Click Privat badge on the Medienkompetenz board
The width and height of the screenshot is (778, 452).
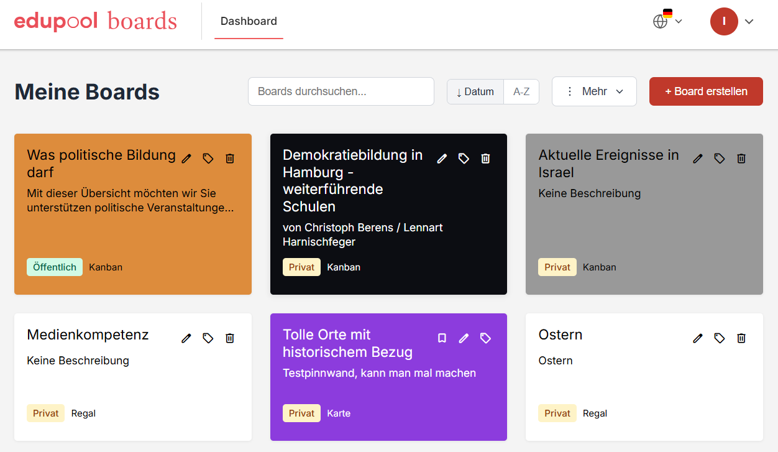pyautogui.click(x=46, y=413)
